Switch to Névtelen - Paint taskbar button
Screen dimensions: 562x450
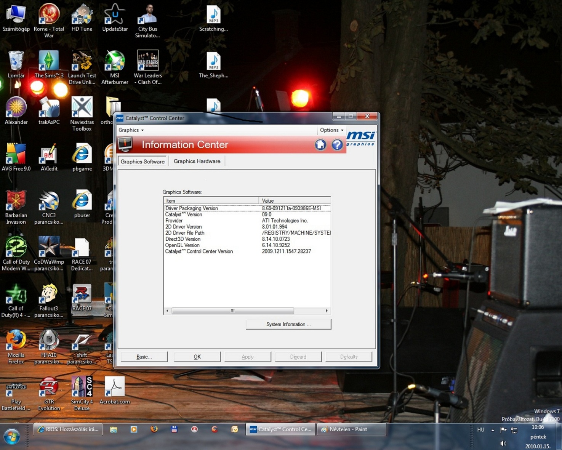tap(351, 429)
